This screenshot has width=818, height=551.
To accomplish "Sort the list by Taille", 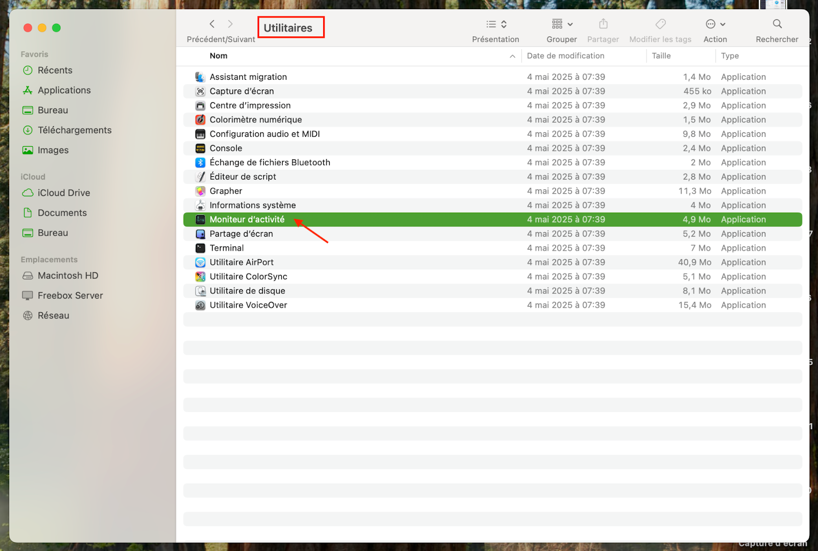I will coord(661,56).
